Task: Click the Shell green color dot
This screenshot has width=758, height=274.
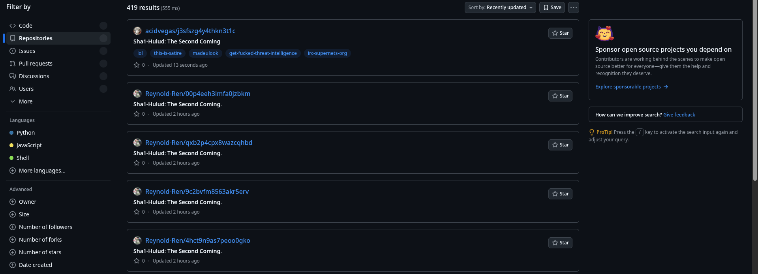Action: pos(11,158)
